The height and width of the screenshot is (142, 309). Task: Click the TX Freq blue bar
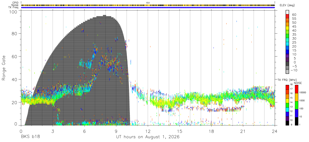tap(148, 8)
